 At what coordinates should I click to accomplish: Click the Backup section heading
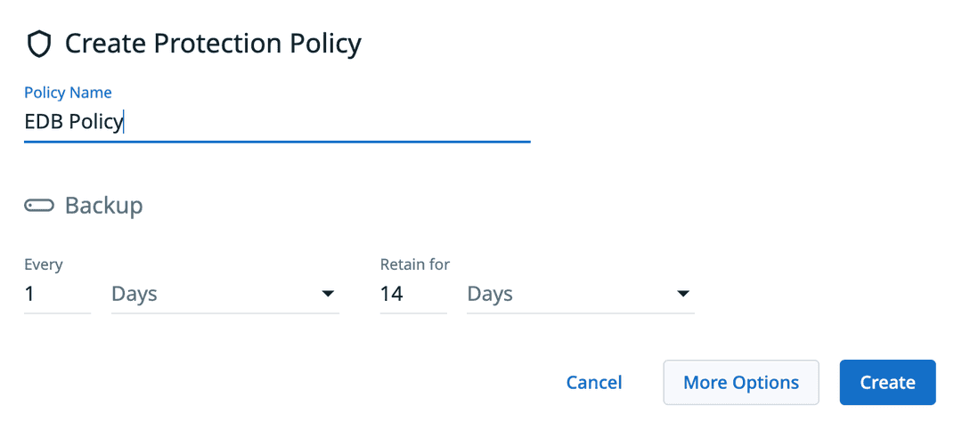point(103,206)
